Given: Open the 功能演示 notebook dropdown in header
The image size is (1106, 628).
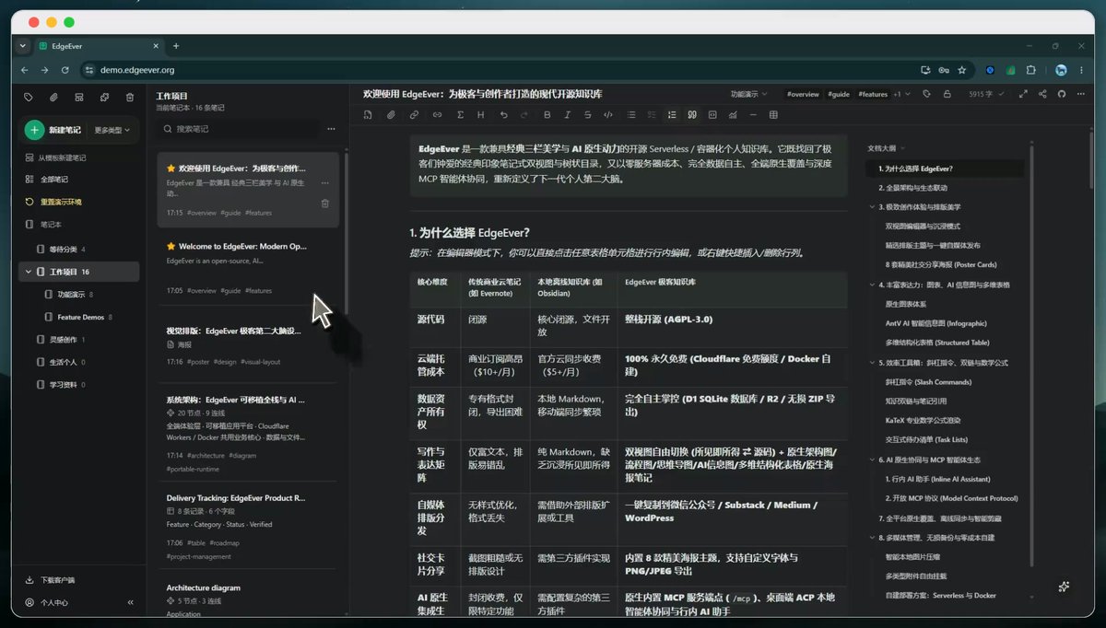Looking at the screenshot, I should [x=749, y=94].
